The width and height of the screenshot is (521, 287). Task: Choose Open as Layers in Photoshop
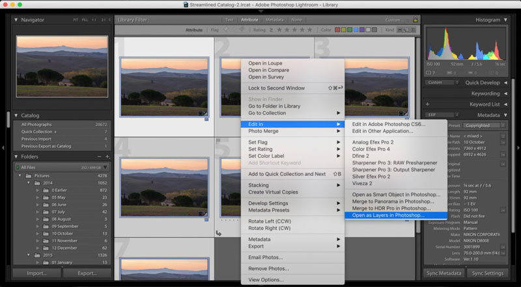[388, 215]
